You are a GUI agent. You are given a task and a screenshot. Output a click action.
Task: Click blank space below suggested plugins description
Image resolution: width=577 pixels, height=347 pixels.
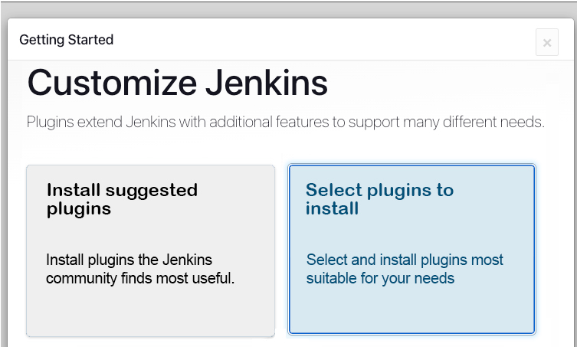(150, 310)
